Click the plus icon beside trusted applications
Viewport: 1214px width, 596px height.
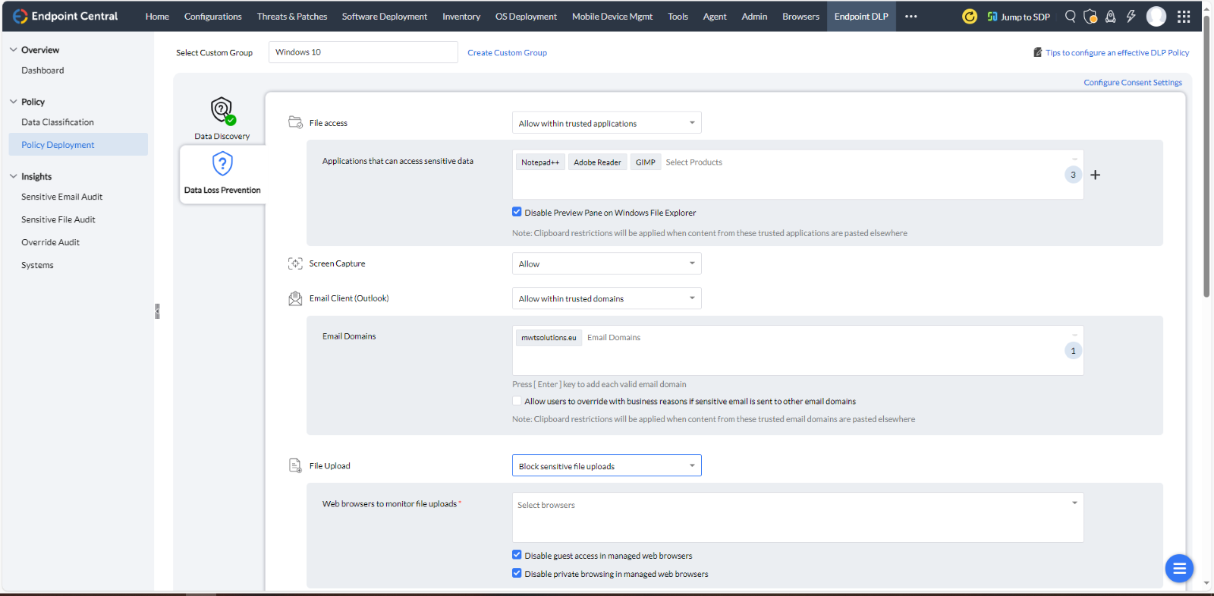click(1095, 175)
